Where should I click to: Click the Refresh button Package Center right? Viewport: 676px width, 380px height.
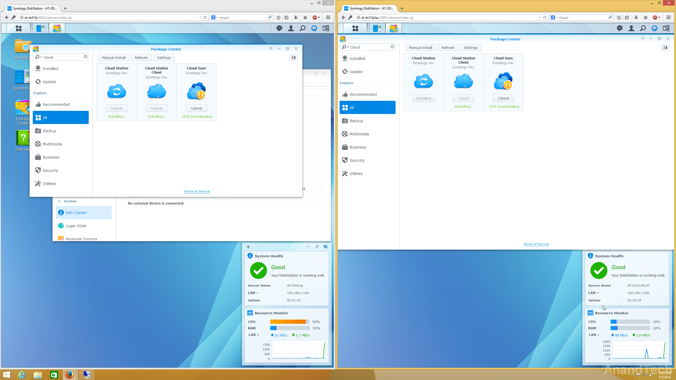(x=448, y=47)
